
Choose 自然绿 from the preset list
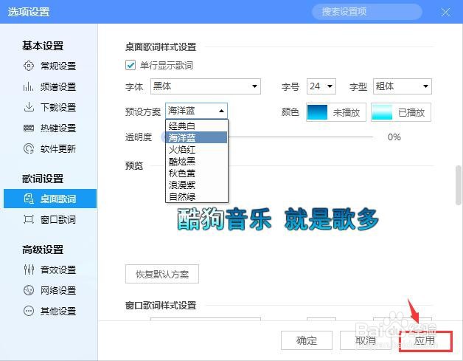coord(197,196)
